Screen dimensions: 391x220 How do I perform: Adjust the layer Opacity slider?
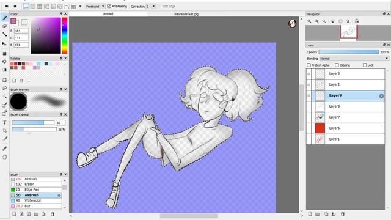(349, 52)
